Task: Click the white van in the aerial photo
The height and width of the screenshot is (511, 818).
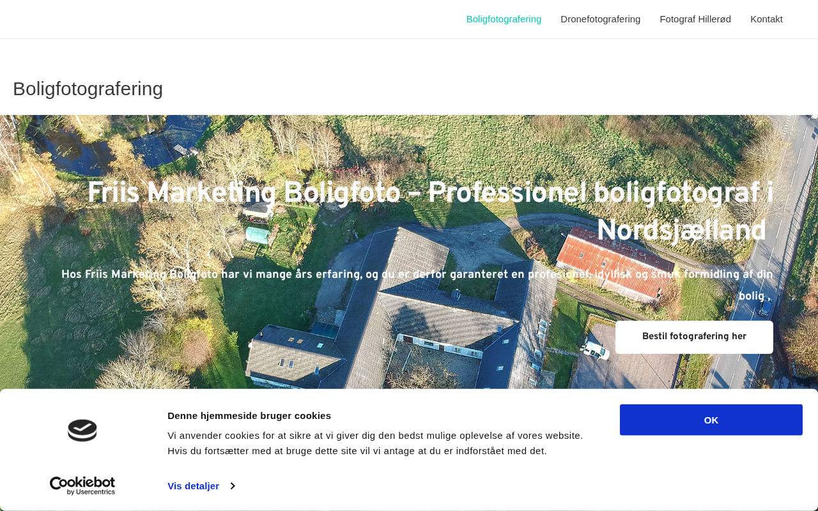Action: pos(594,350)
